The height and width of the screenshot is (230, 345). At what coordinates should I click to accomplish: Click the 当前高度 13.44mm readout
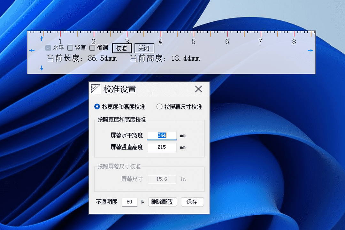coord(165,58)
